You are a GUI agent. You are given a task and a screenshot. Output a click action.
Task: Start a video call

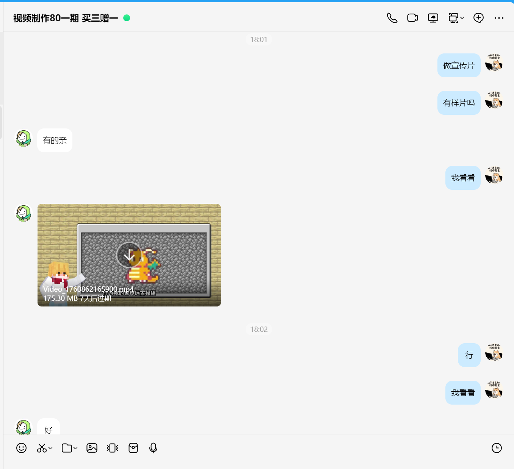[412, 18]
